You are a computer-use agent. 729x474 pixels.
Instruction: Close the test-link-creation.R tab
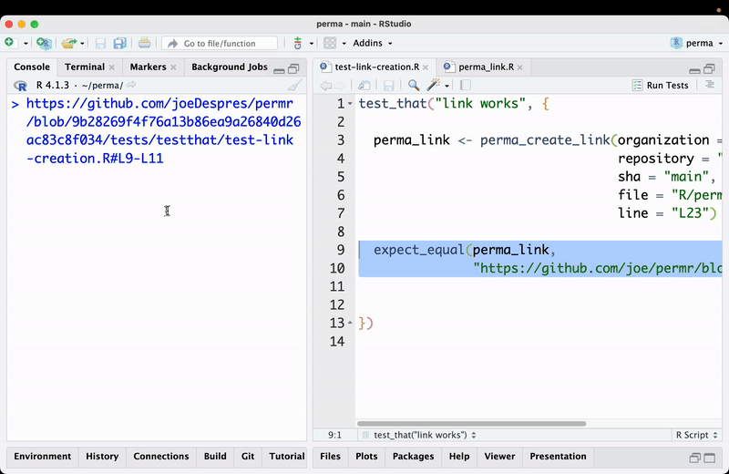pos(426,67)
